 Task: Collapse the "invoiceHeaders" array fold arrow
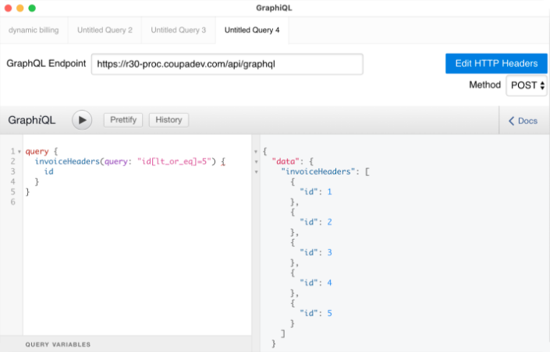[256, 172]
